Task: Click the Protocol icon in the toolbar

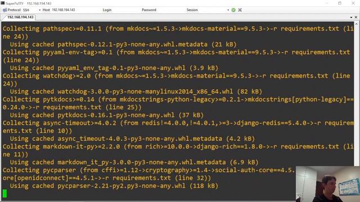Action: pos(4,10)
